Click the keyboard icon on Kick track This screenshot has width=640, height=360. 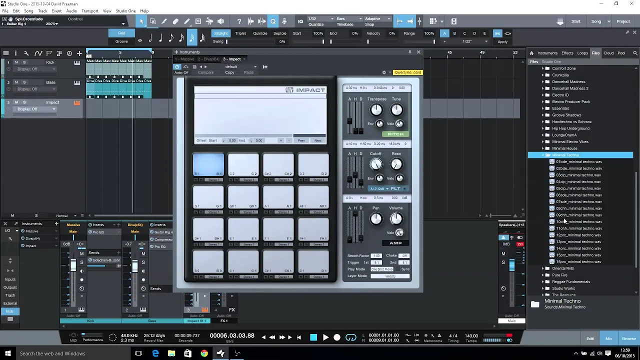pos(77,62)
